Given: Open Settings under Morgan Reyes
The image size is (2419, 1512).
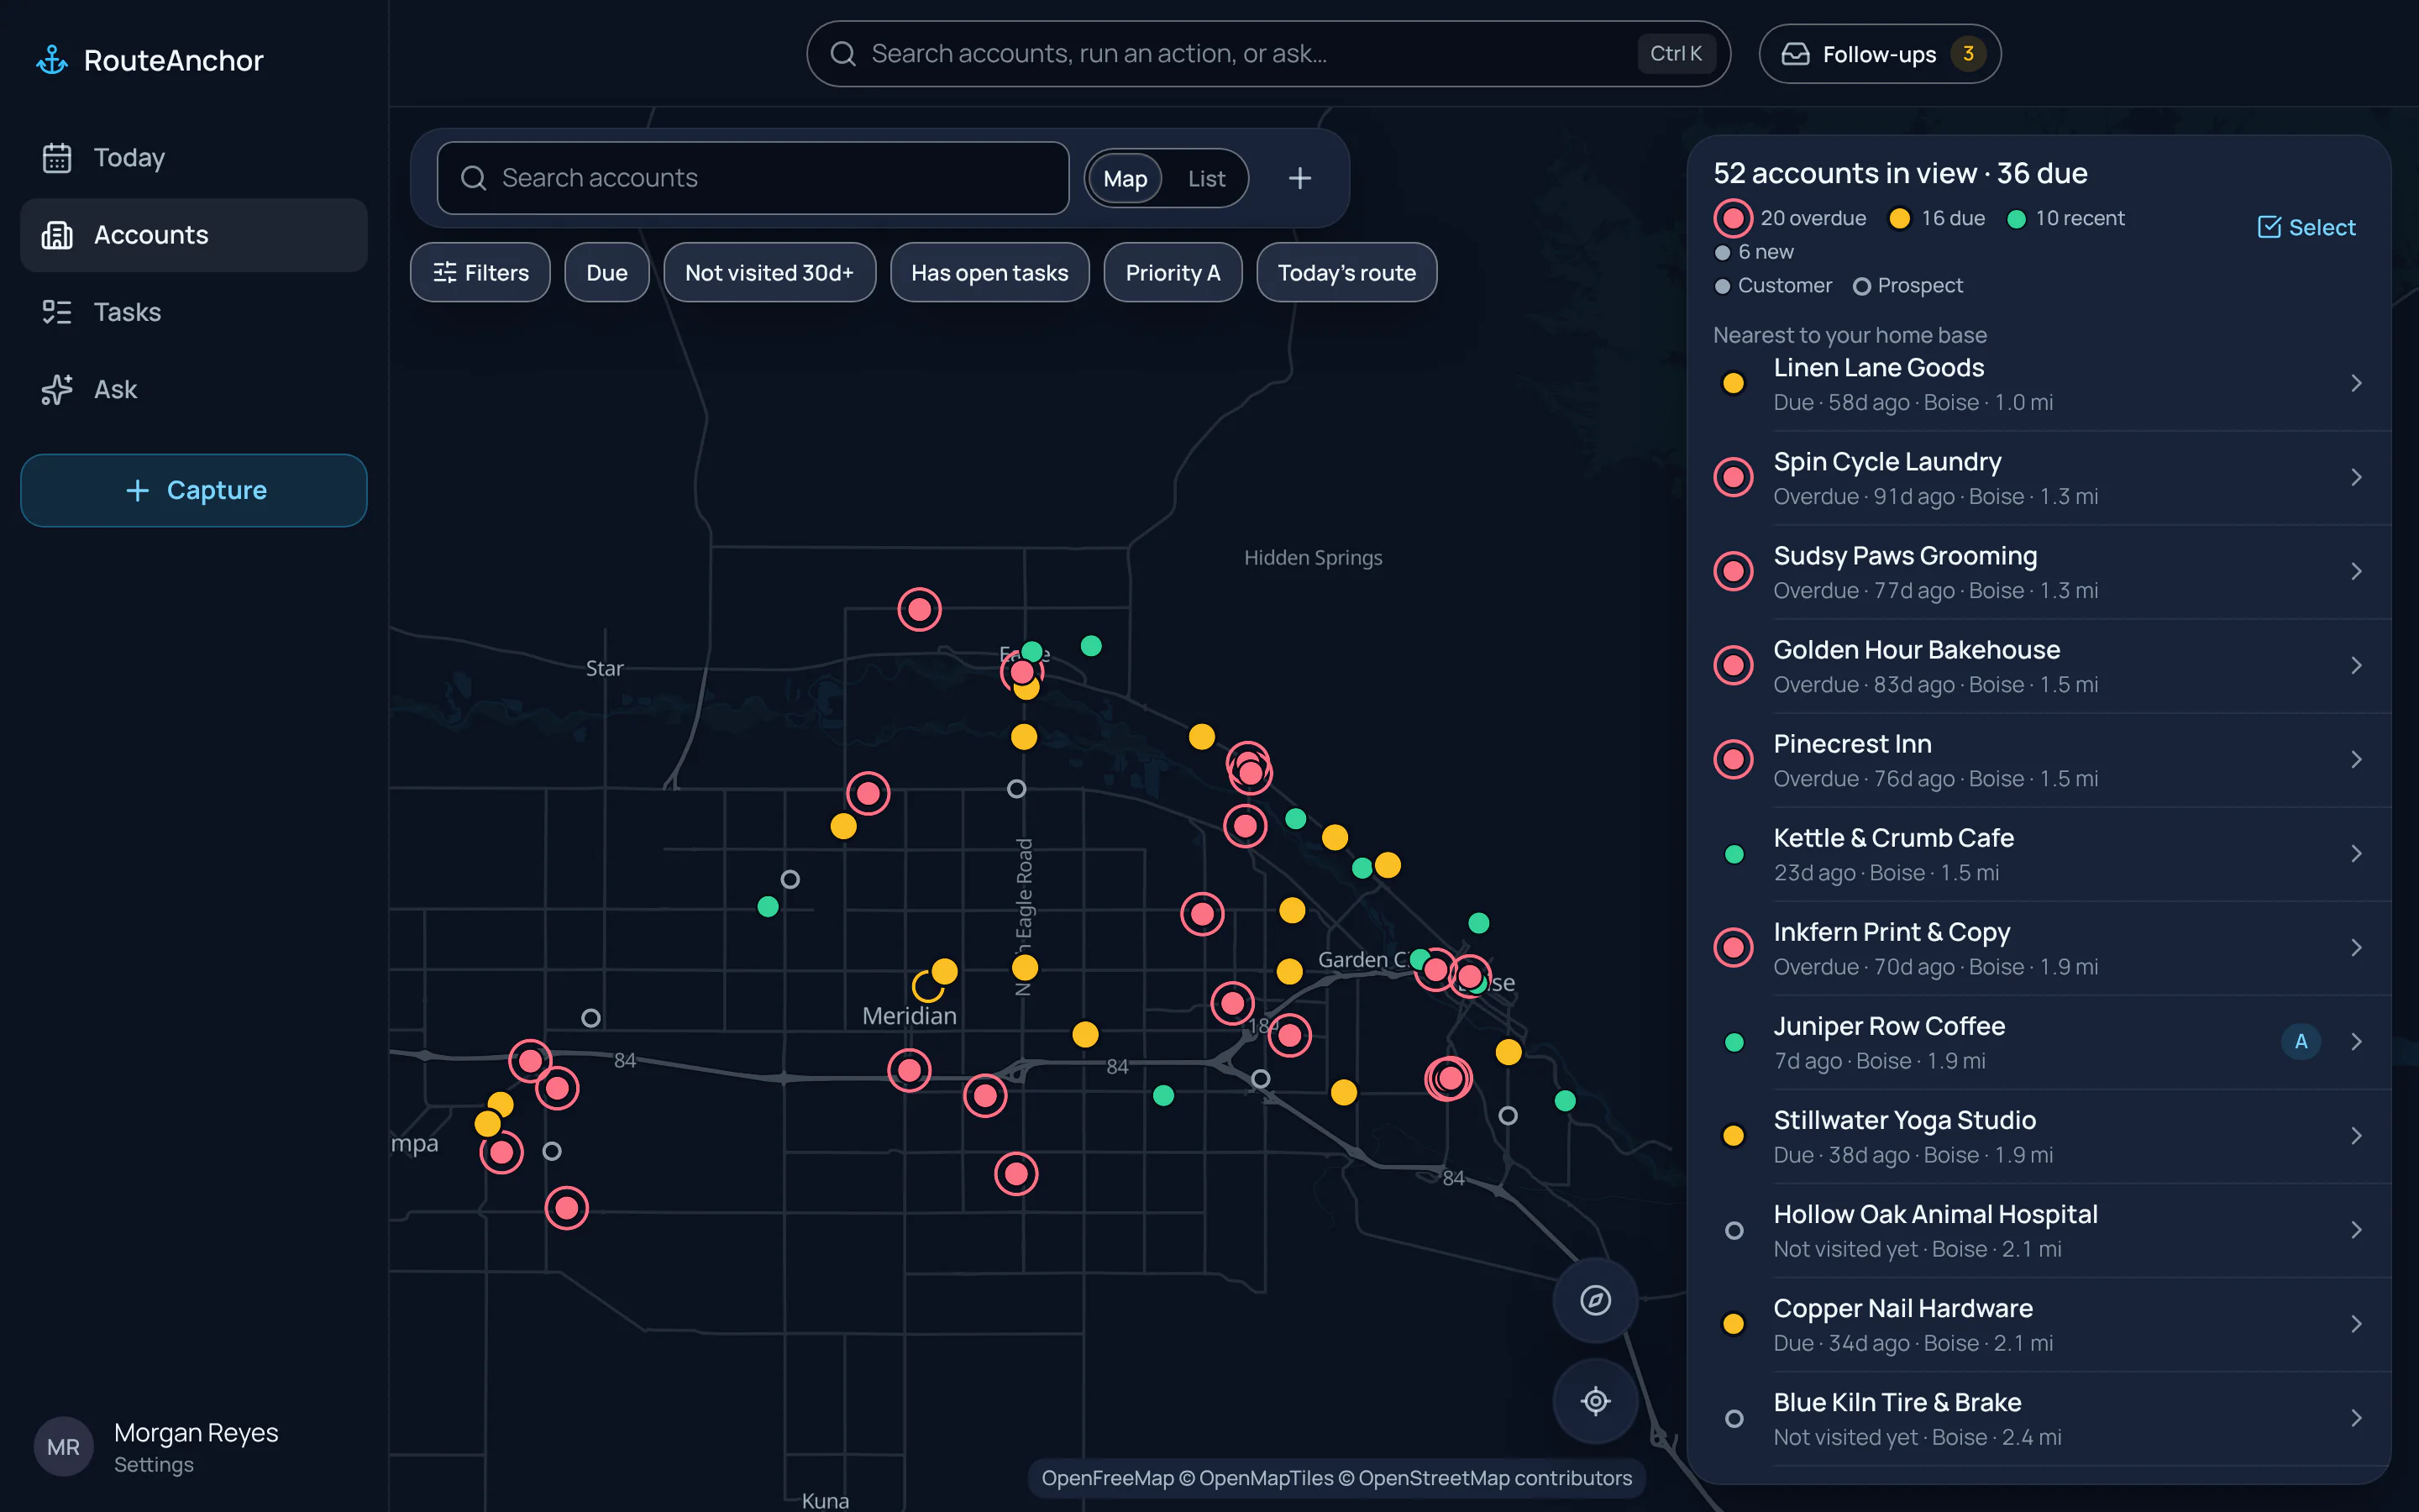Looking at the screenshot, I should 154,1464.
